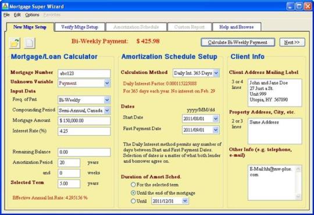The image size is (314, 215).
Task: Minimize the Mortgage Super Wizard window
Action: coord(291,6)
